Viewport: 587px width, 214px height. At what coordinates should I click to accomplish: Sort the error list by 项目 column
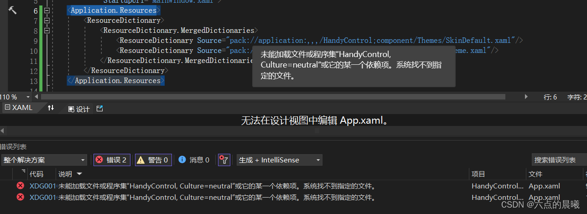(x=478, y=174)
